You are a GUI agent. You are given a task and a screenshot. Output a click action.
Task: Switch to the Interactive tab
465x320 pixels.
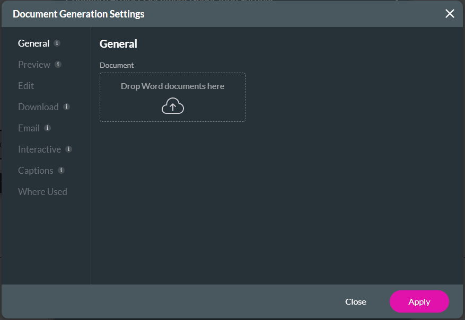click(x=39, y=149)
